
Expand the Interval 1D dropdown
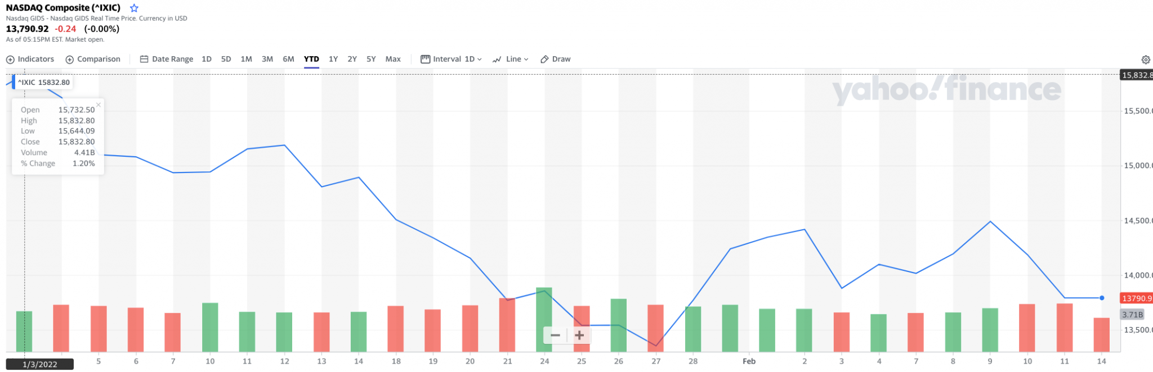pos(452,59)
